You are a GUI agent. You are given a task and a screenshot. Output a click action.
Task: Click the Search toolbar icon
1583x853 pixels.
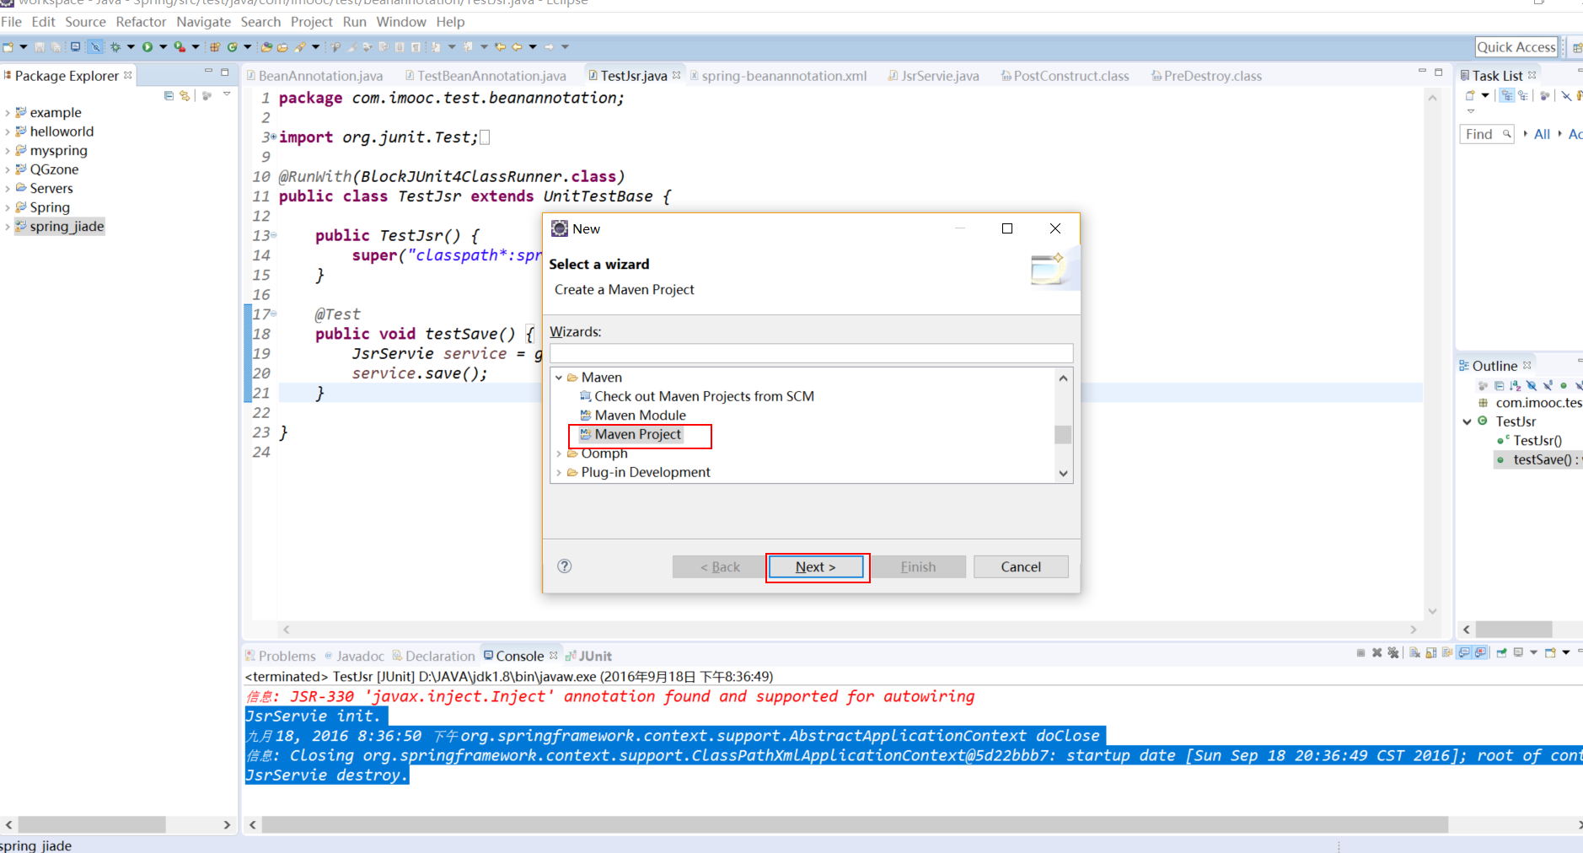(x=300, y=47)
